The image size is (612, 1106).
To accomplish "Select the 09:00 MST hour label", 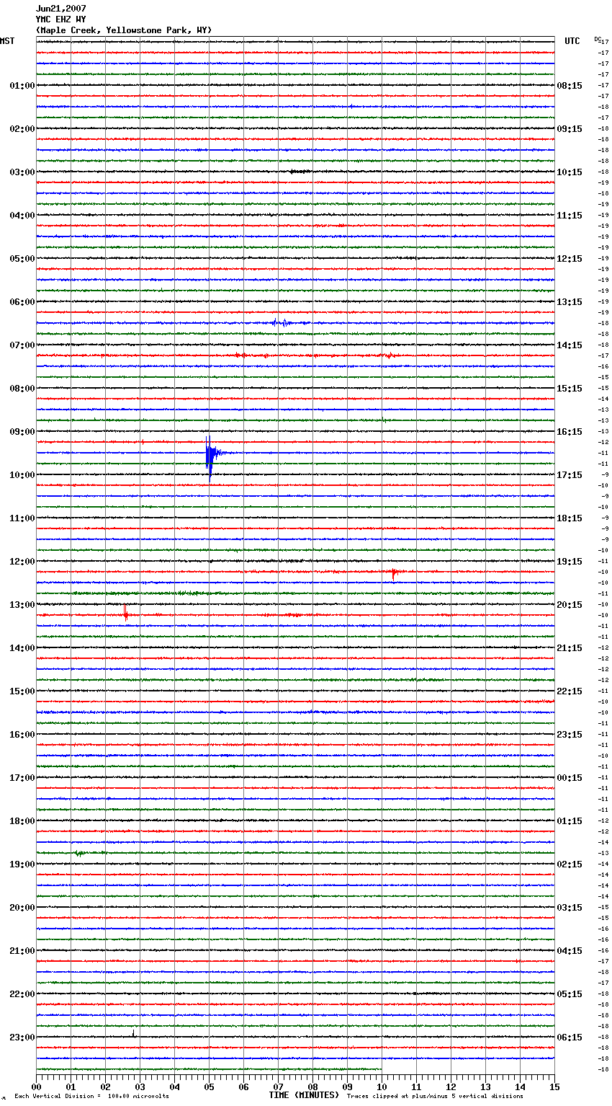I will 22,432.
